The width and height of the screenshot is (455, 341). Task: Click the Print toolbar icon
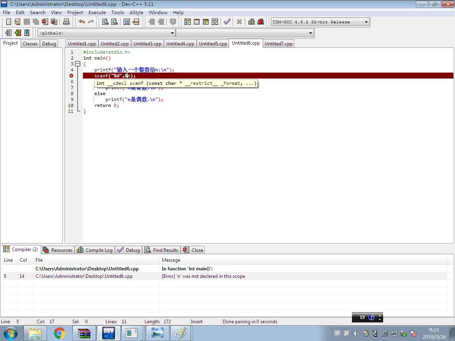click(x=66, y=22)
